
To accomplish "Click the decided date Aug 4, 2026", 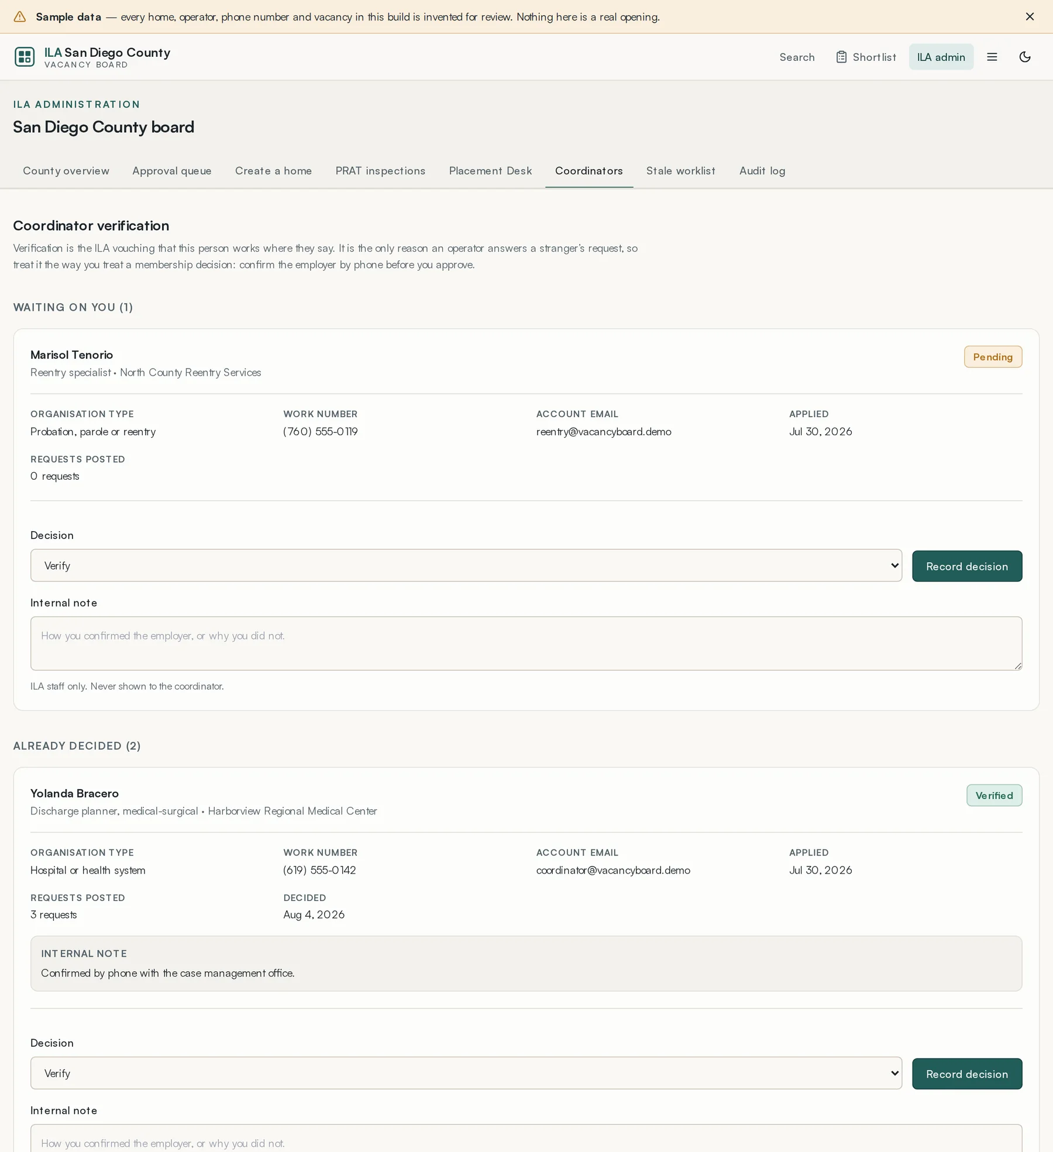I will [x=314, y=914].
